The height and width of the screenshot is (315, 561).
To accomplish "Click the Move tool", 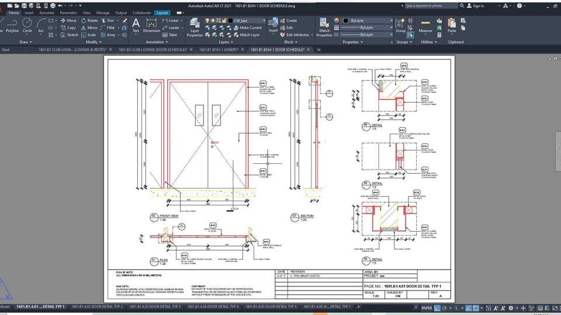I will 68,21.
